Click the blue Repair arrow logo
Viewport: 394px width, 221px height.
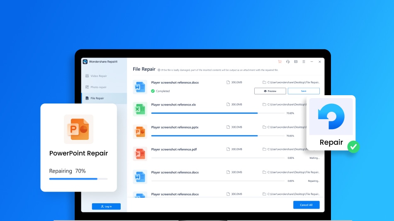[x=331, y=116]
